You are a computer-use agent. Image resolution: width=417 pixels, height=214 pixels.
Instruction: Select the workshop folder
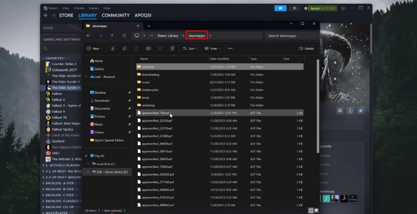click(x=219, y=105)
